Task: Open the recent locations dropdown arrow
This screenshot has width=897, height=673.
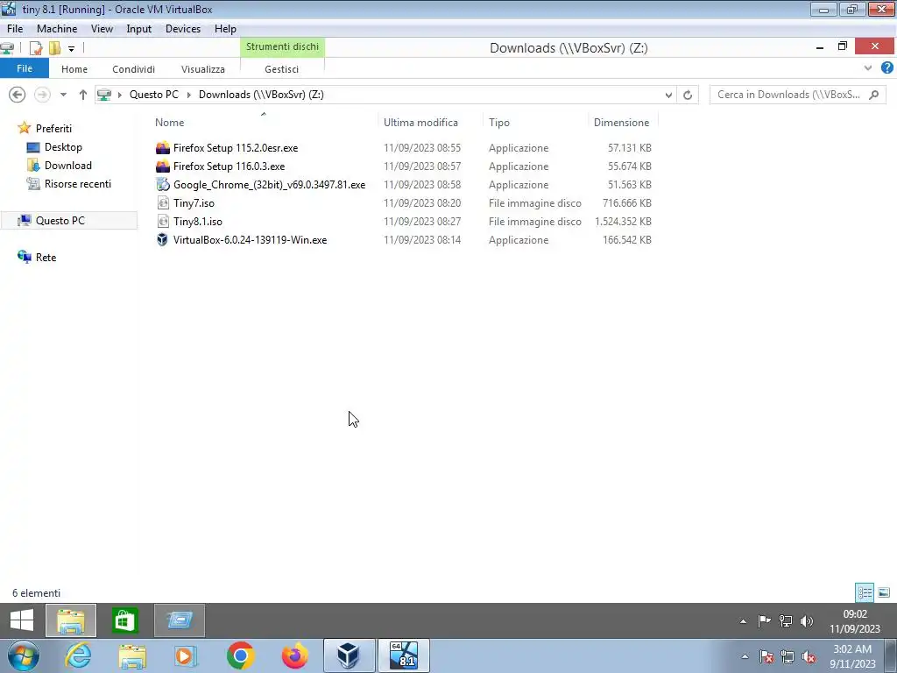Action: tap(63, 95)
